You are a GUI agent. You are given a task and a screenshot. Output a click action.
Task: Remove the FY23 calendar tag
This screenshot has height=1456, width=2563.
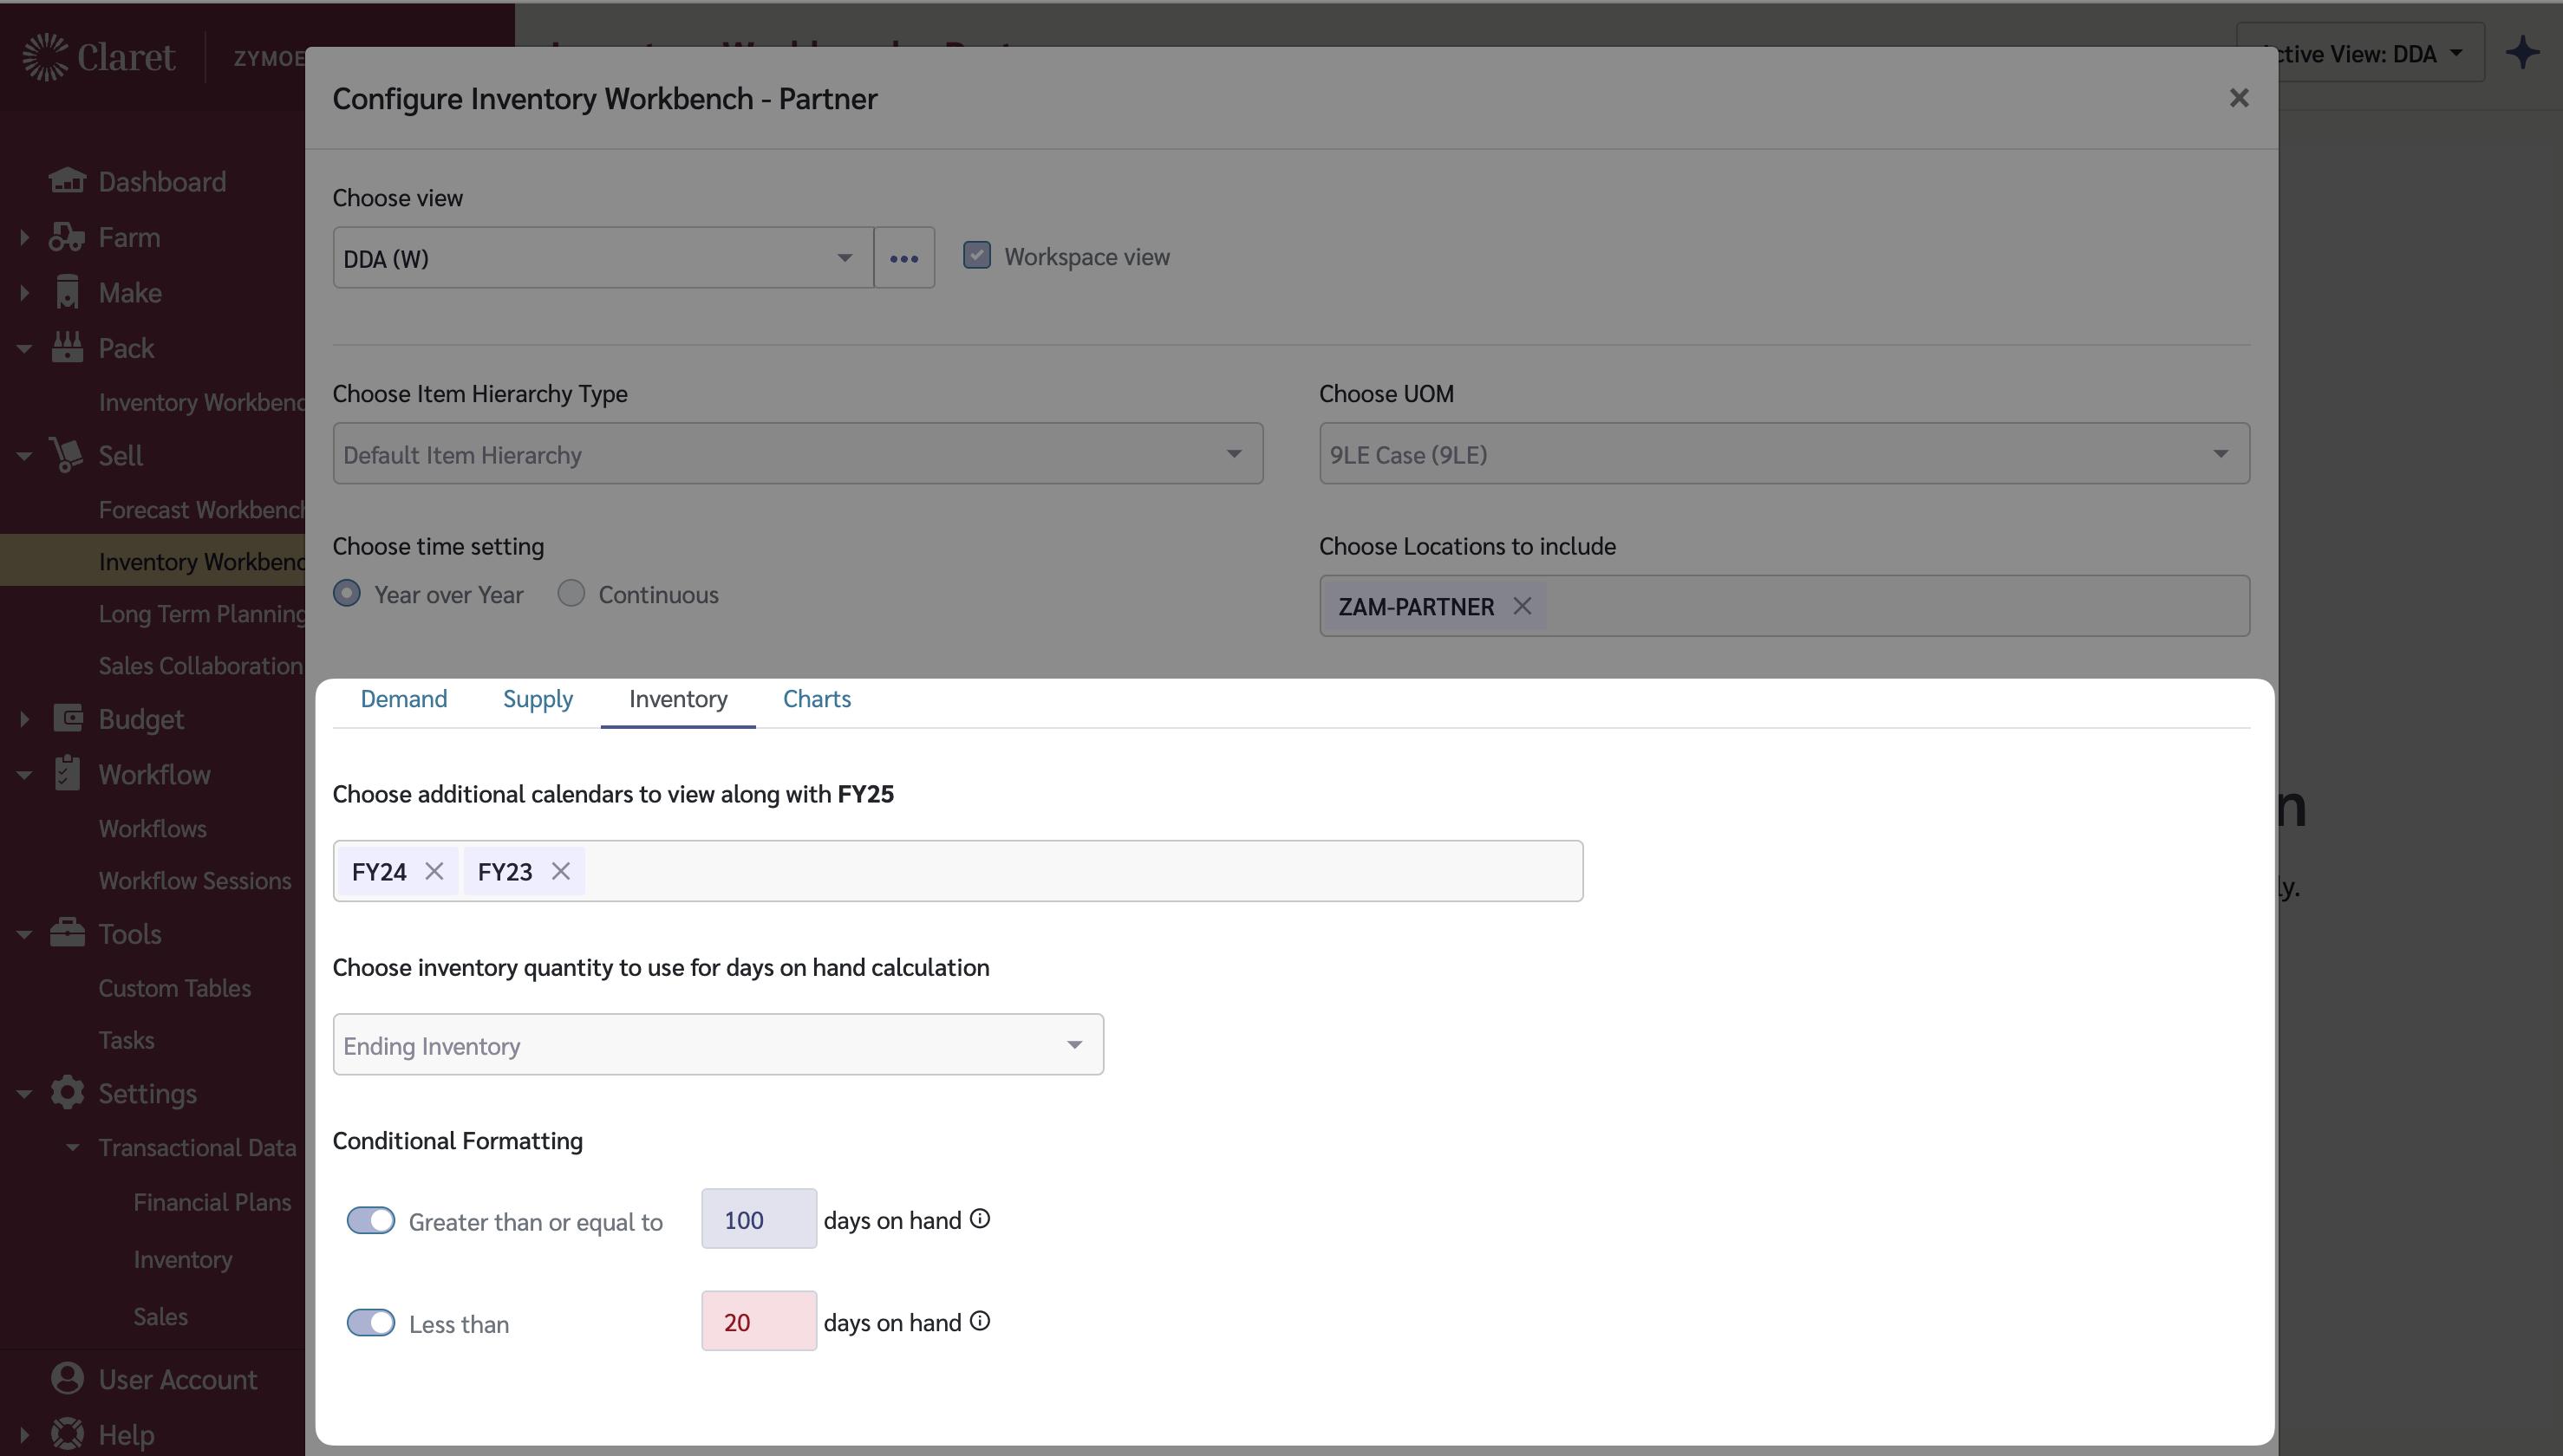click(x=560, y=871)
